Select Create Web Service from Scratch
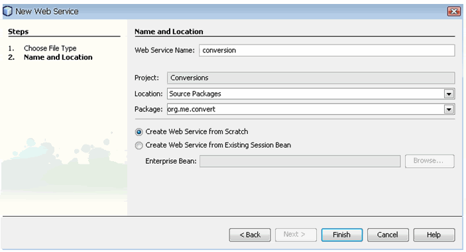 pyautogui.click(x=139, y=132)
